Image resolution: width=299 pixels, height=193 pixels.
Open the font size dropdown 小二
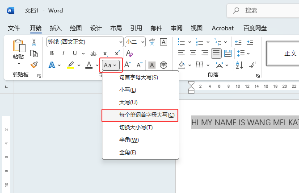pyautogui.click(x=143, y=42)
